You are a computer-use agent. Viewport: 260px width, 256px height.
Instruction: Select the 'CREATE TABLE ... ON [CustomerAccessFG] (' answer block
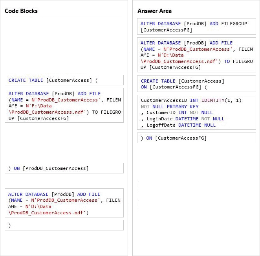[196, 84]
